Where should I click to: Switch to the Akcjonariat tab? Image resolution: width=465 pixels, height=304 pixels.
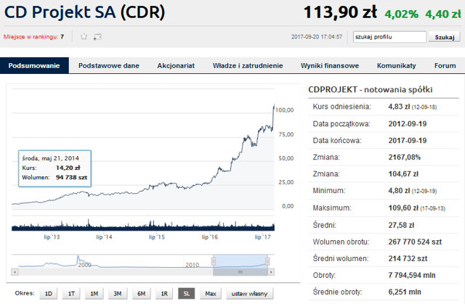[176, 66]
